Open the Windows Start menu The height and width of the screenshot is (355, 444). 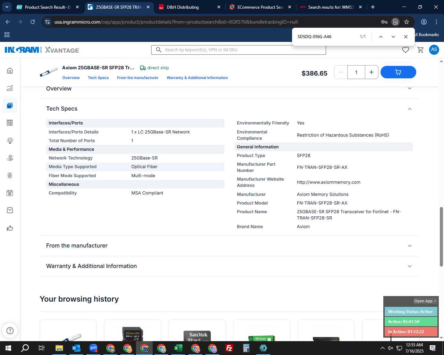tap(8, 348)
